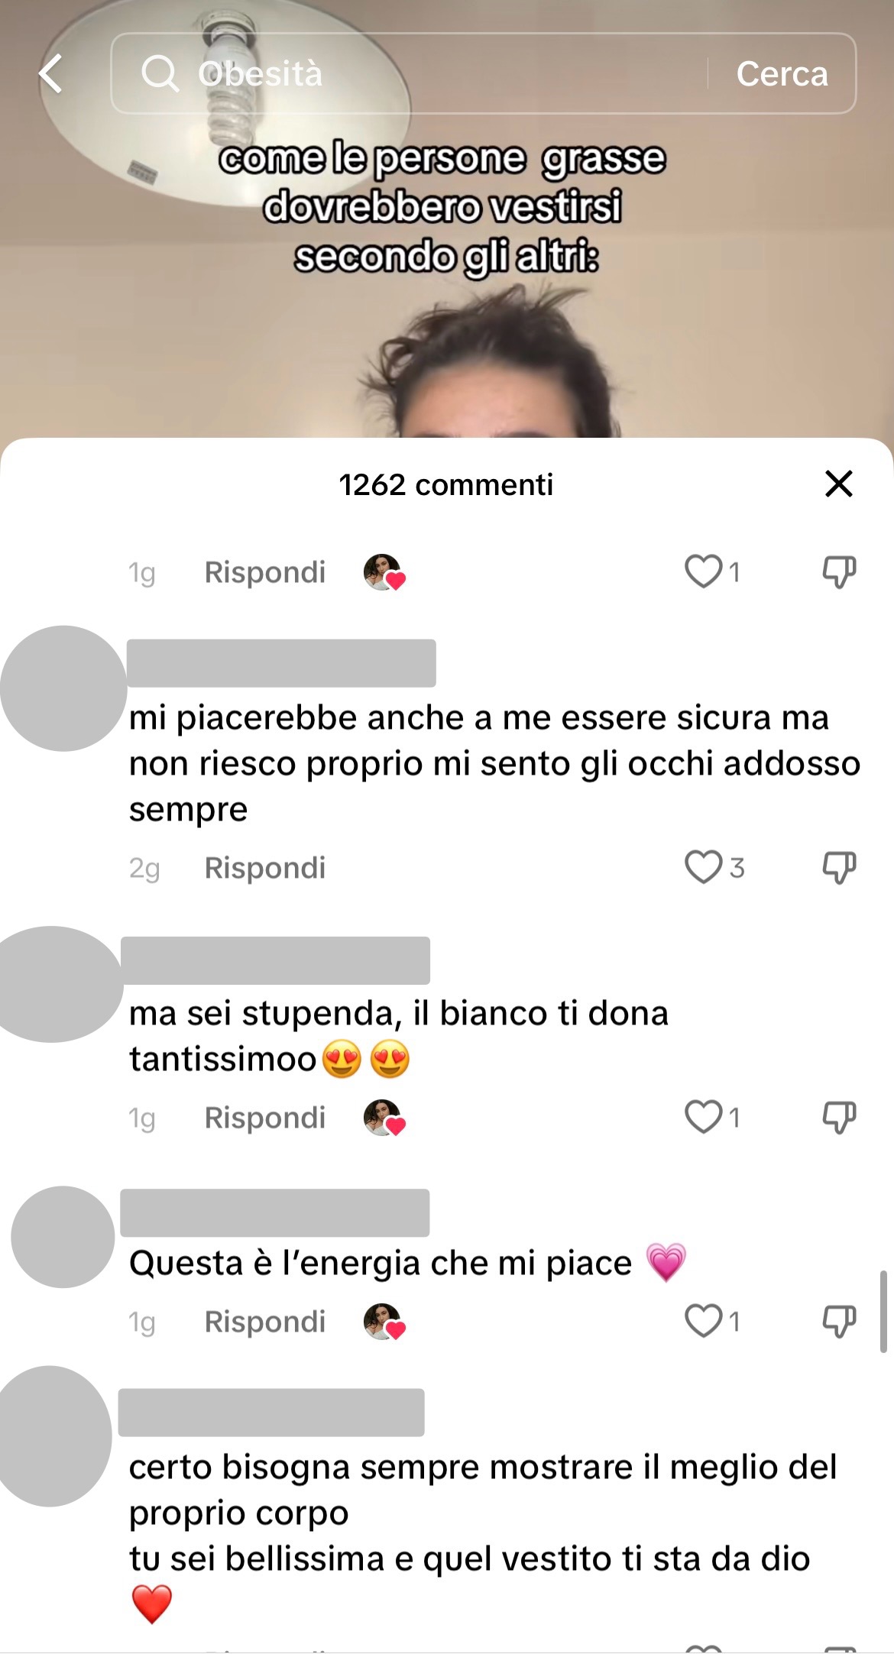Dislike the comment 'mi piacerebbe anche a me essere sicura'

coord(839,868)
